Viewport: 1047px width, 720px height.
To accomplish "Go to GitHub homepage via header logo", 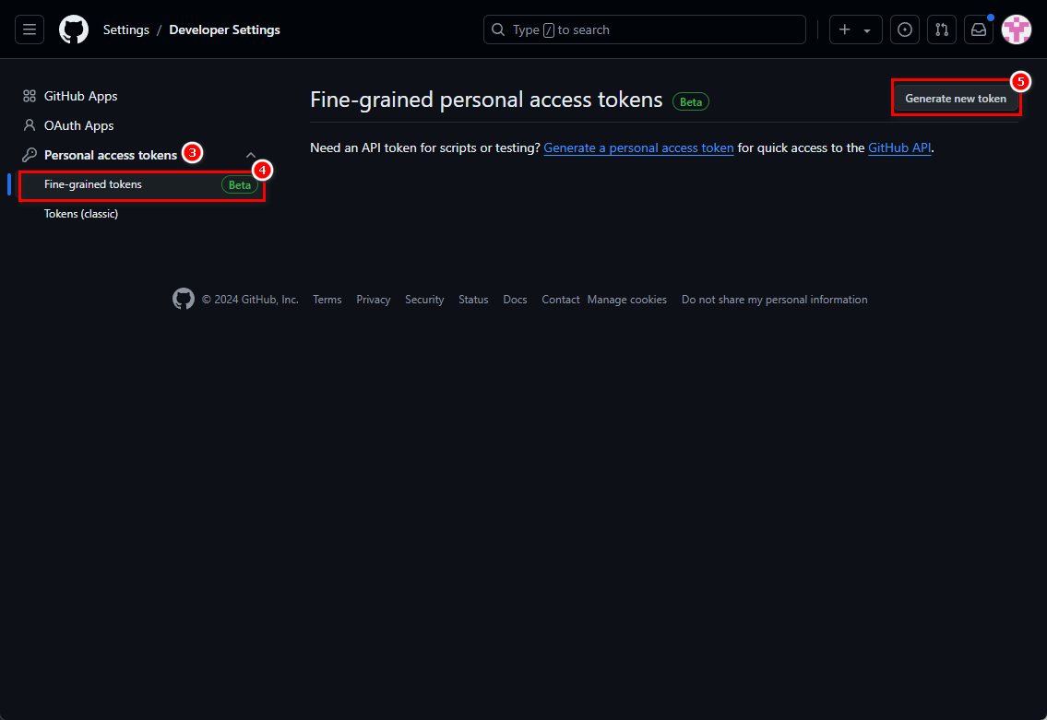I will tap(74, 30).
